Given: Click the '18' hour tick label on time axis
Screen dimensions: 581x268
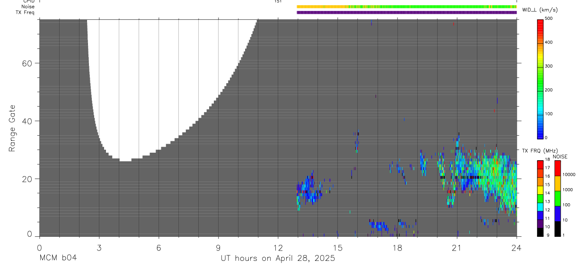Looking at the screenshot, I should point(397,248).
